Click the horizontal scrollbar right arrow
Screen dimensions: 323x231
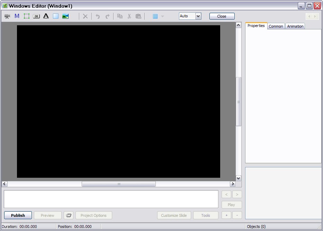coord(233,184)
